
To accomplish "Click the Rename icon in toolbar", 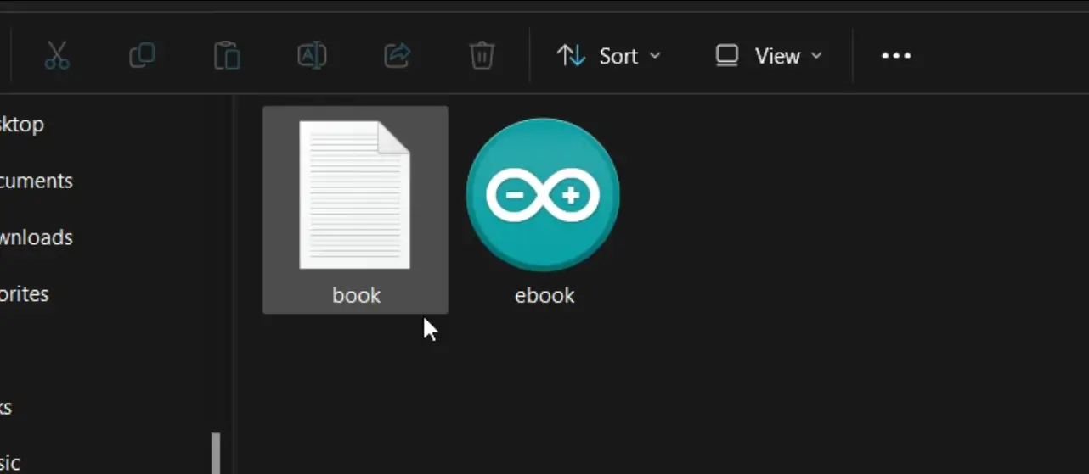I will click(312, 56).
